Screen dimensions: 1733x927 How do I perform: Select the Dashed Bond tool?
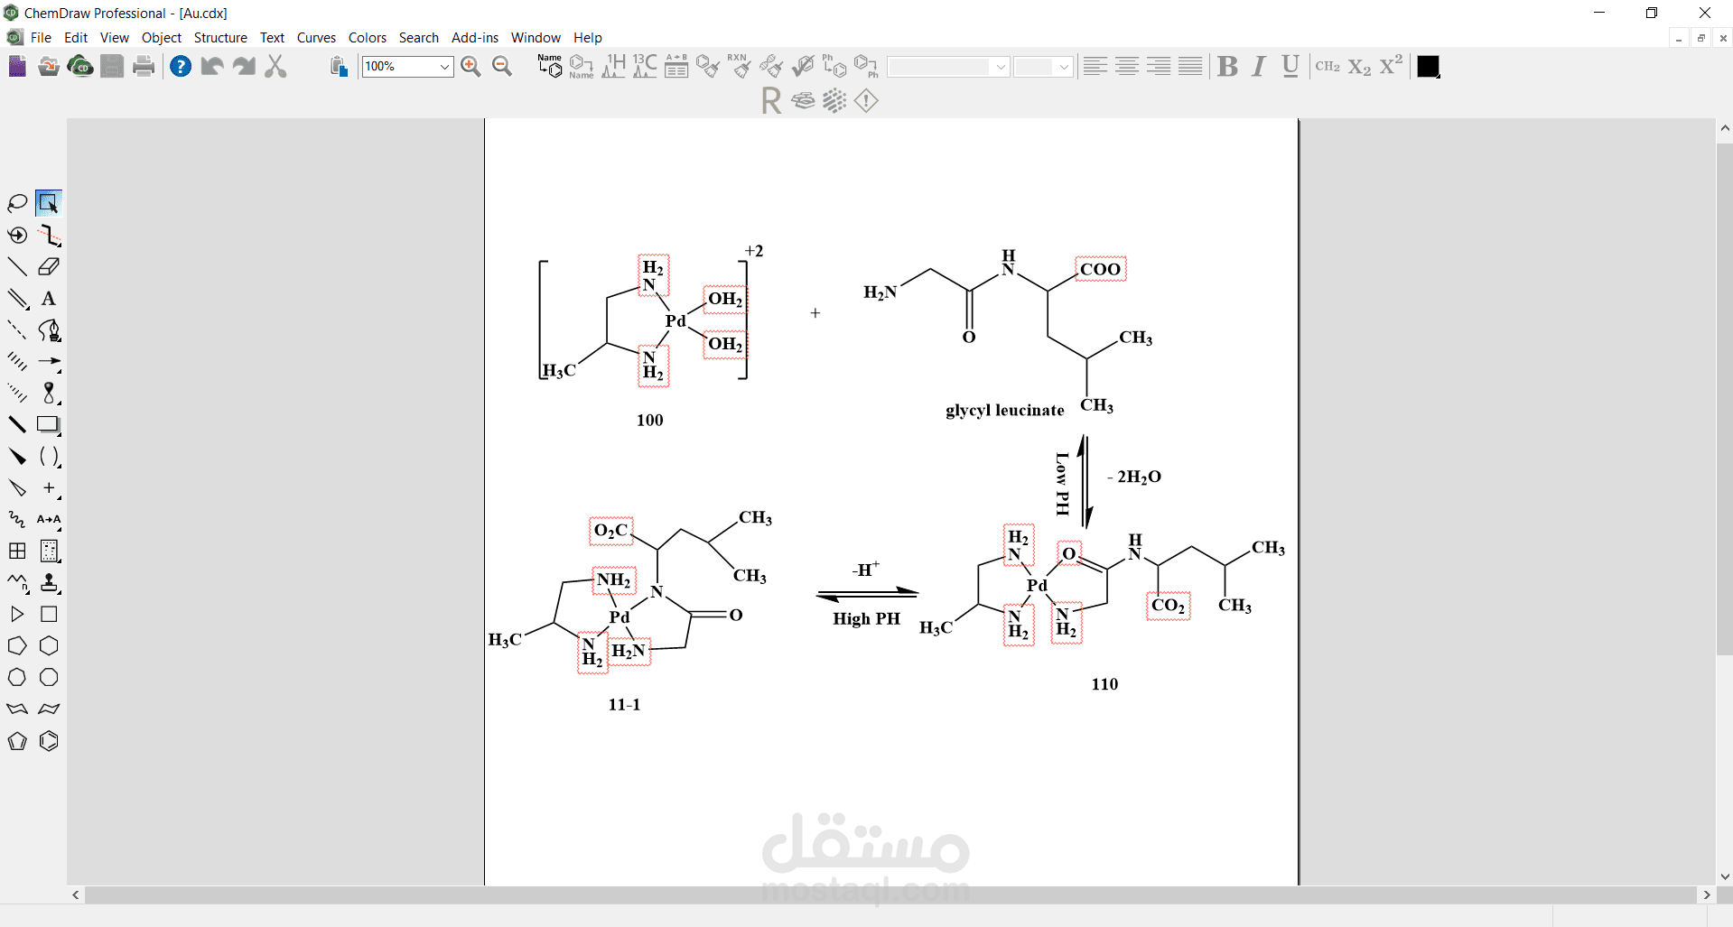(17, 330)
